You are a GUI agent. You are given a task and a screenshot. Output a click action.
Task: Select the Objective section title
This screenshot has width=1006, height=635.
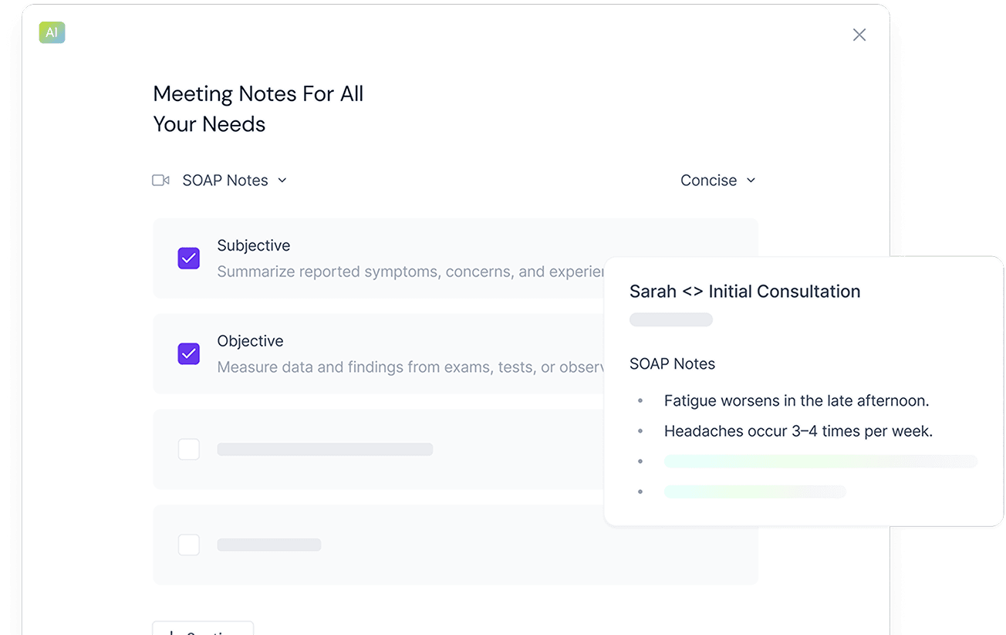point(250,341)
